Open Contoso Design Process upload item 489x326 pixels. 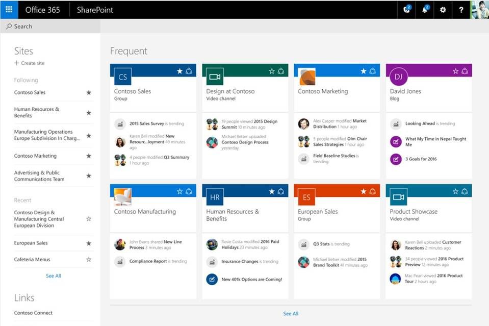pos(245,142)
